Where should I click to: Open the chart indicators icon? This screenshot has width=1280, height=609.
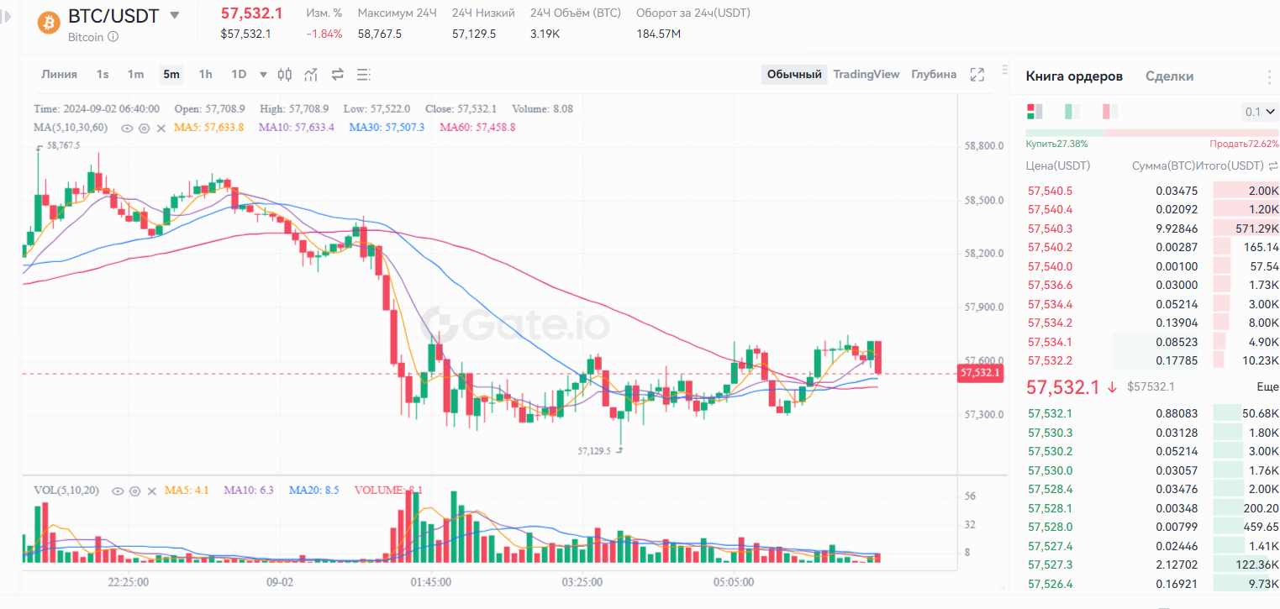311,75
